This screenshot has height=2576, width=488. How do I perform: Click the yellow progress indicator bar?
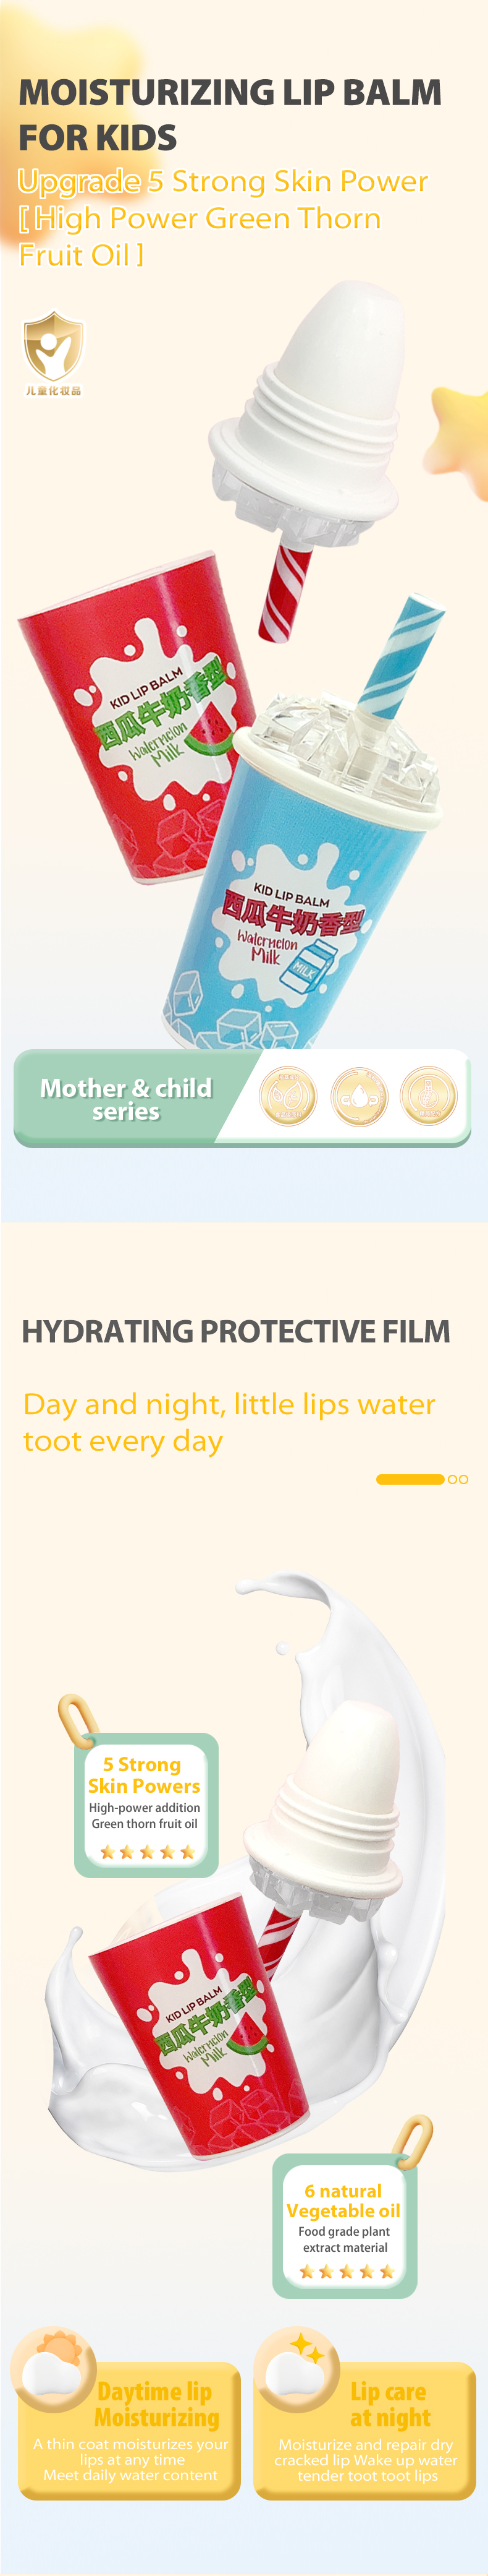pos(409,1479)
